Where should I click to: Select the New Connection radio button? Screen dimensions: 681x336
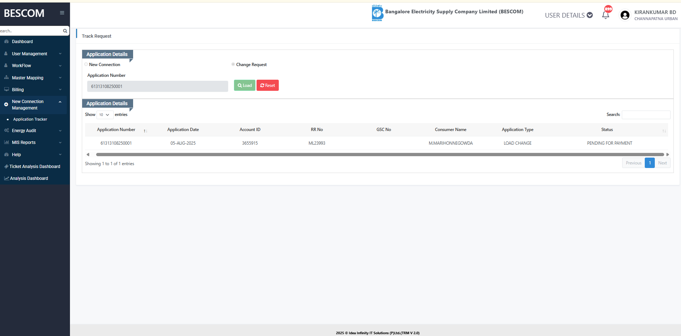[x=86, y=65]
